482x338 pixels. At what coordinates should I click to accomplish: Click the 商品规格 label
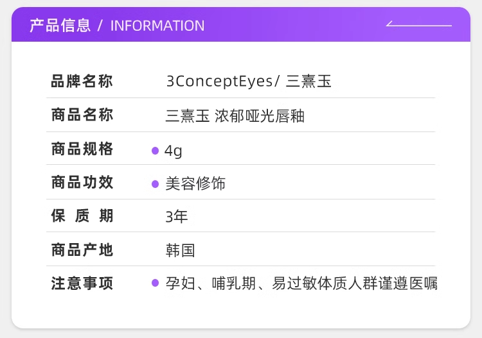click(x=82, y=149)
